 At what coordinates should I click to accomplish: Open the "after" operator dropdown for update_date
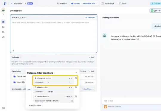(x=69, y=96)
